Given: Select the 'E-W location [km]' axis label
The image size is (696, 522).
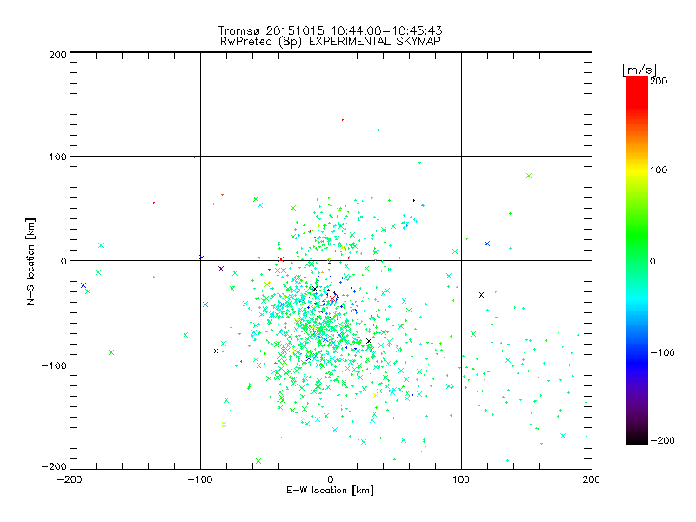Looking at the screenshot, I should click(x=330, y=490).
